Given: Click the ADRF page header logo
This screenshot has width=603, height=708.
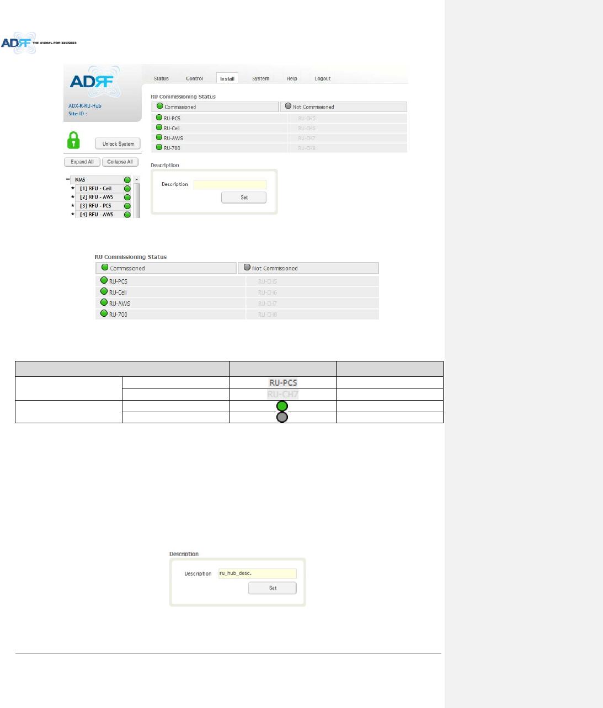Looking at the screenshot, I should pos(39,42).
